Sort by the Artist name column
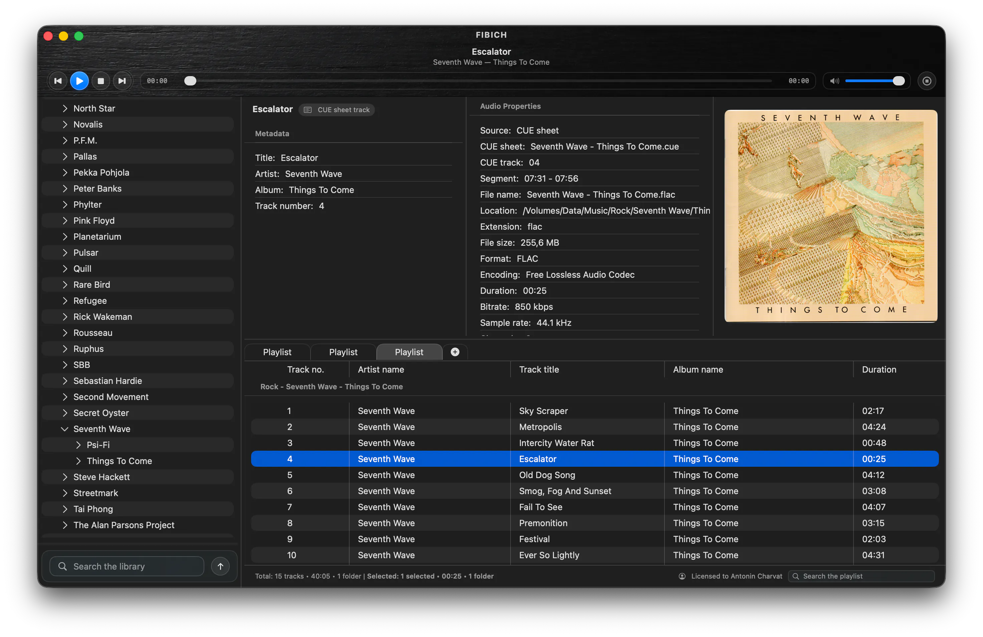Screen dimensions: 983x637 (429, 370)
